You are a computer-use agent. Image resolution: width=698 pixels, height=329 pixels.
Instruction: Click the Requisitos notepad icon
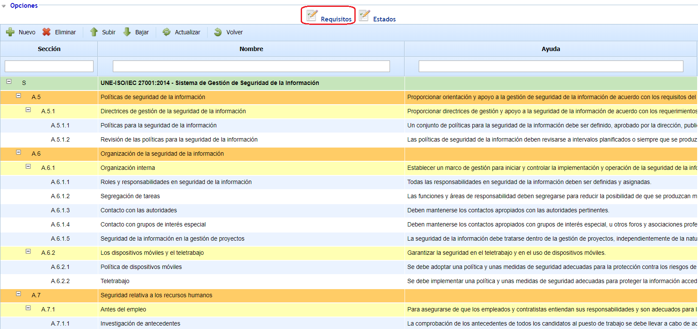tap(312, 15)
